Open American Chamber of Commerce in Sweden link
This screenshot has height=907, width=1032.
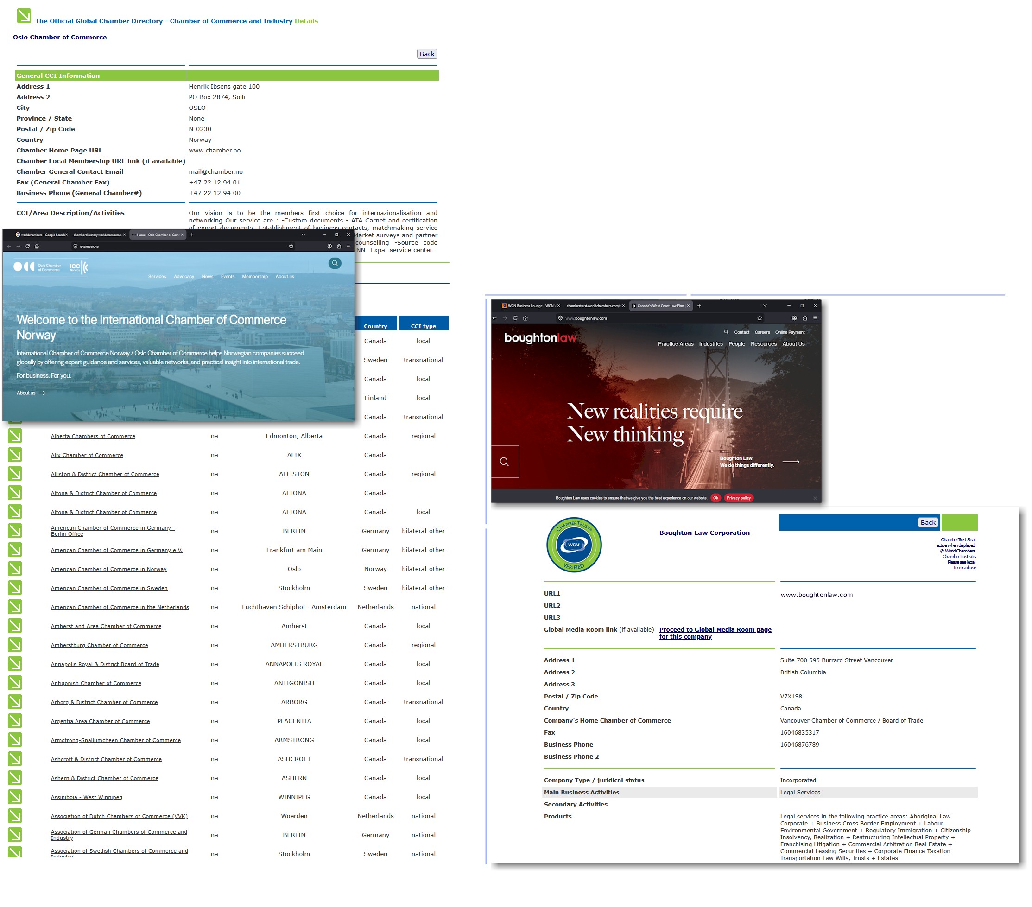[109, 588]
